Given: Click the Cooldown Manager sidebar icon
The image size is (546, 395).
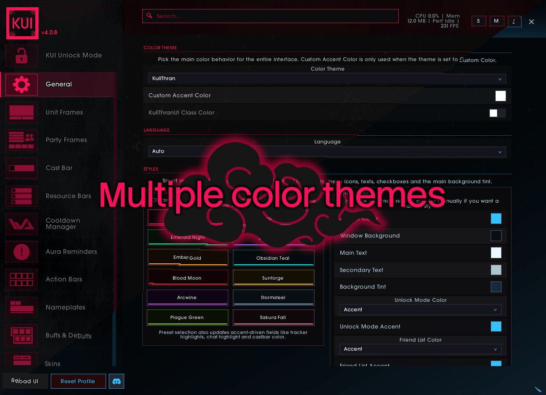Looking at the screenshot, I should click(21, 224).
